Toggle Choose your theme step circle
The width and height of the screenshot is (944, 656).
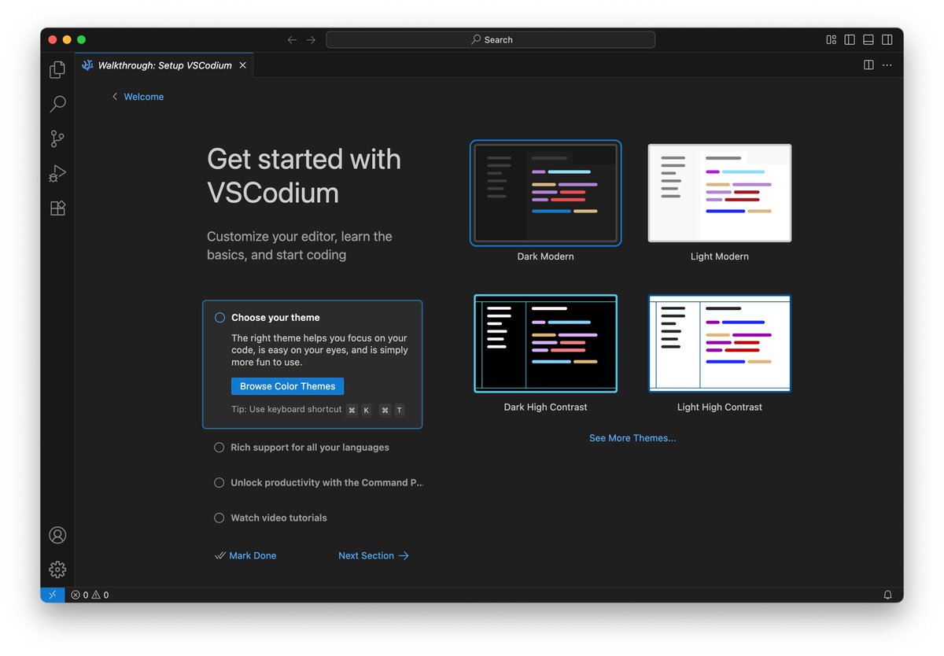tap(219, 318)
